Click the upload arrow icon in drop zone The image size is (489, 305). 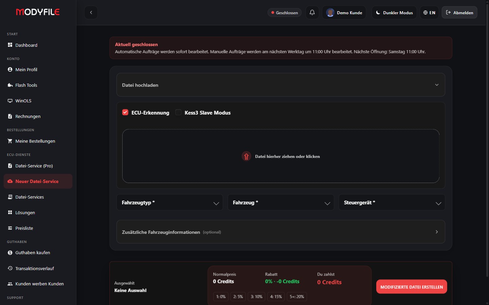coord(246,156)
